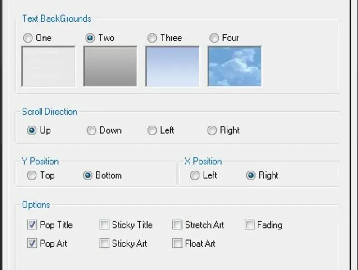Set scroll direction to Left
Screen dimensions: 358x270
(x=152, y=130)
